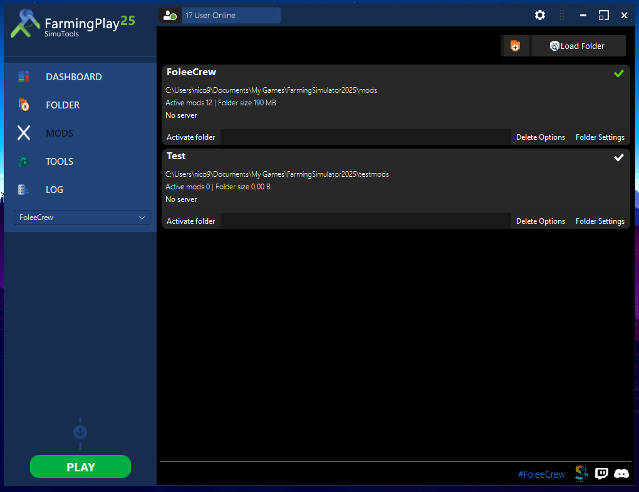Screen dimensions: 639x492
Task: Click the SimuTools logo icon in footer
Action: tap(581, 473)
